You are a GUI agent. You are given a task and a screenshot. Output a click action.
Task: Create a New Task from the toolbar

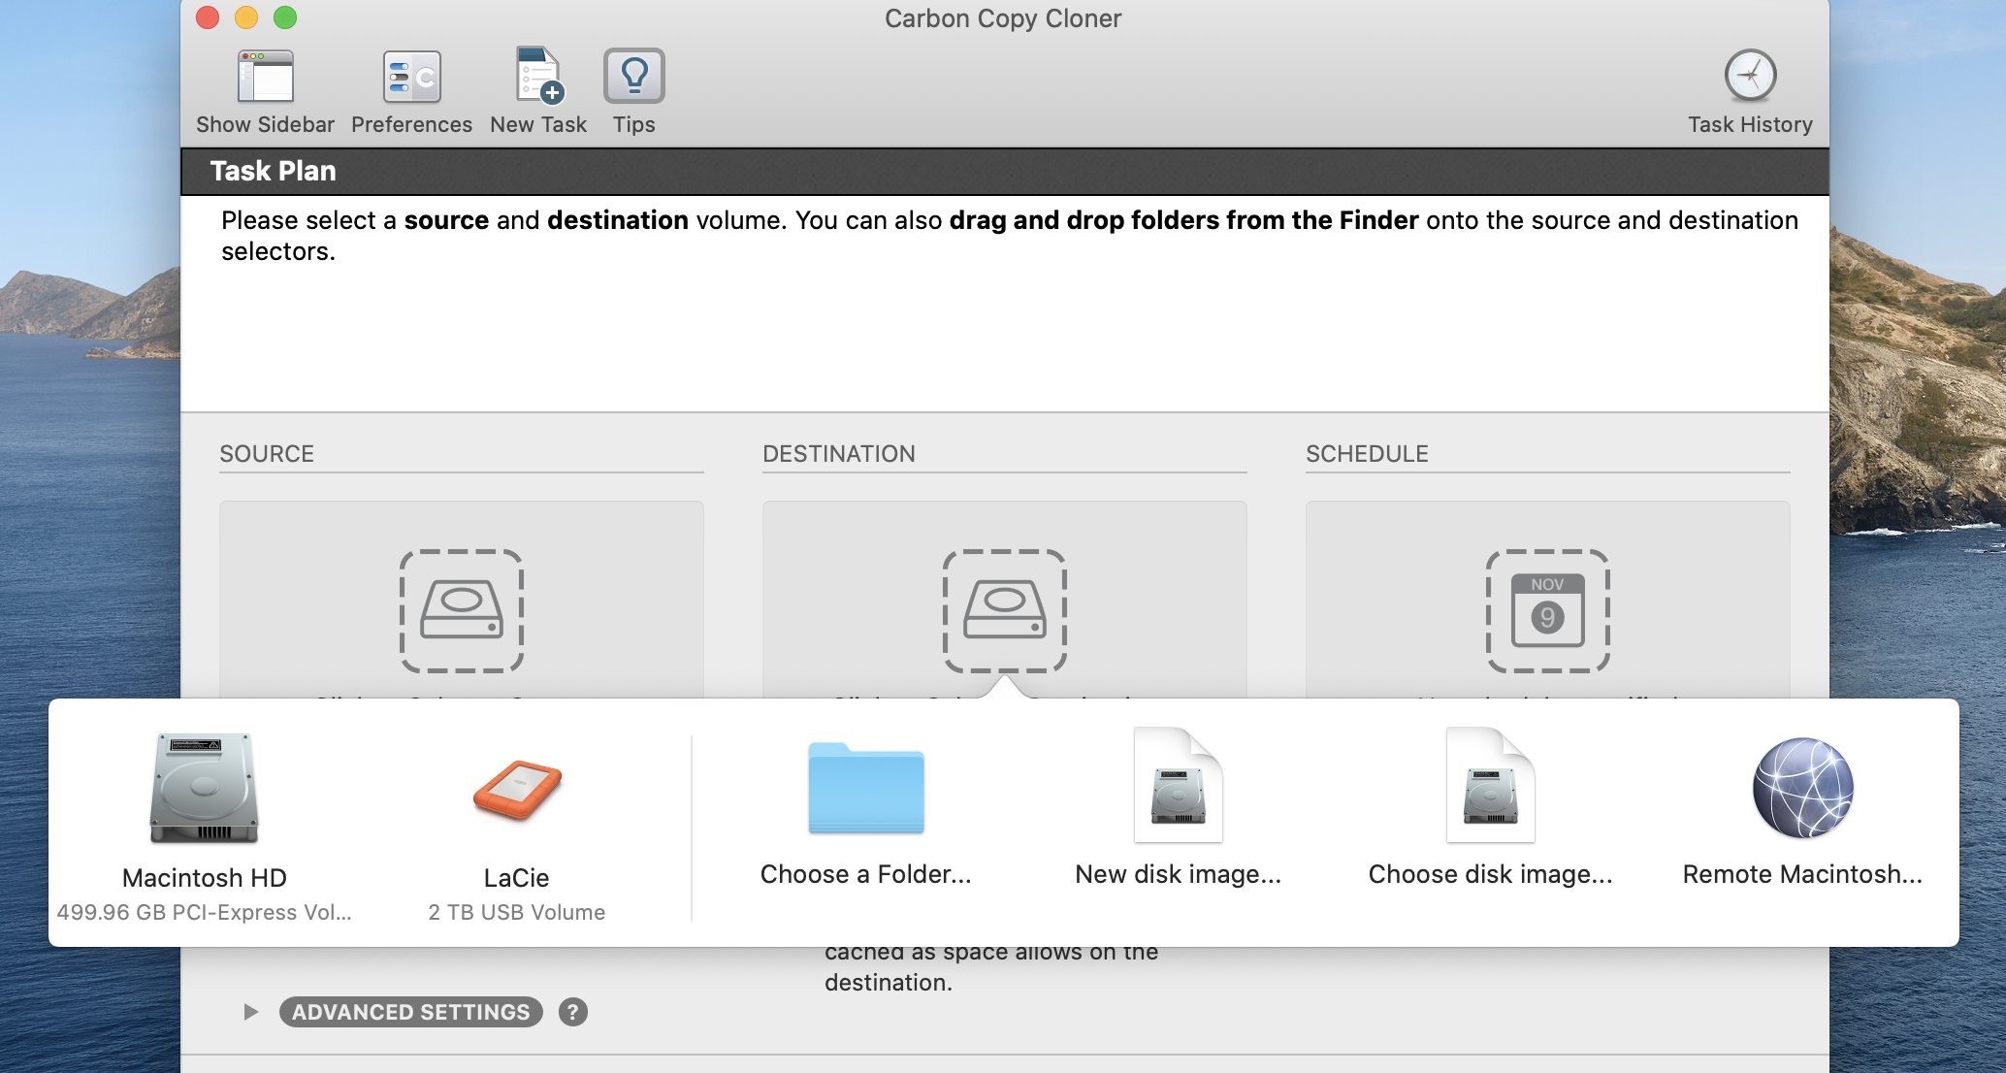(x=538, y=76)
